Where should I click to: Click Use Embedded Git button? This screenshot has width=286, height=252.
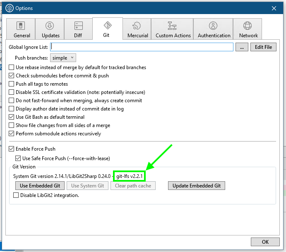coord(40,186)
